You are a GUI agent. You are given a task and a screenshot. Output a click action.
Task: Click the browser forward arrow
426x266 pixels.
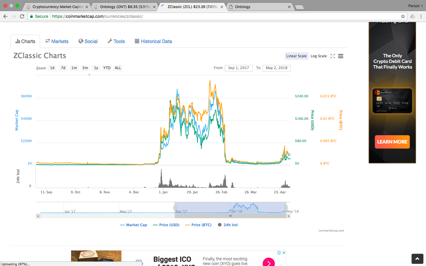[x=14, y=16]
